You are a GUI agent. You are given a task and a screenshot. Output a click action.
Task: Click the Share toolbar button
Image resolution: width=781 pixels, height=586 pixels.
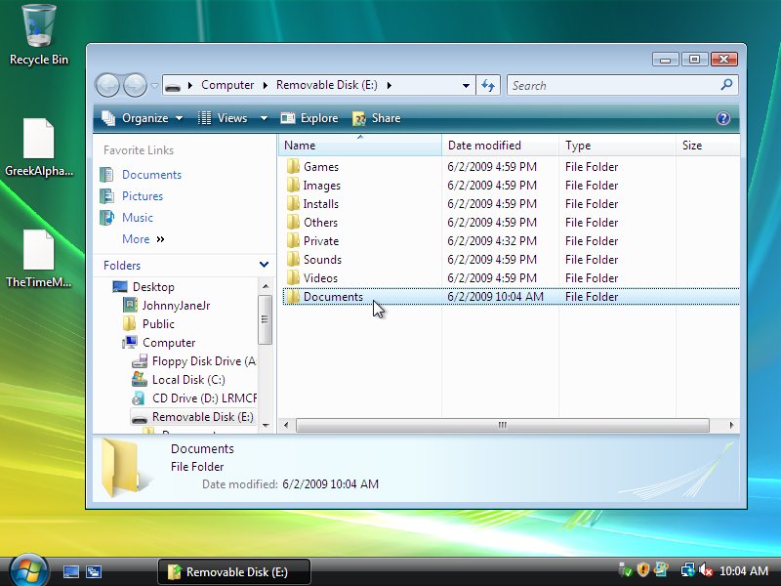pos(376,118)
